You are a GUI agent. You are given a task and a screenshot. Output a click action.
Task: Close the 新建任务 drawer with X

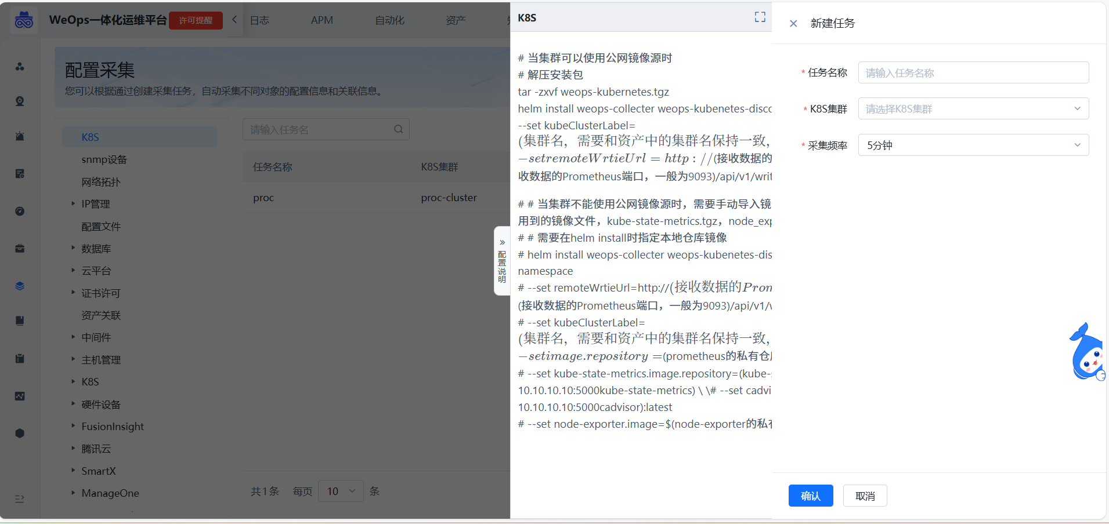pos(793,24)
